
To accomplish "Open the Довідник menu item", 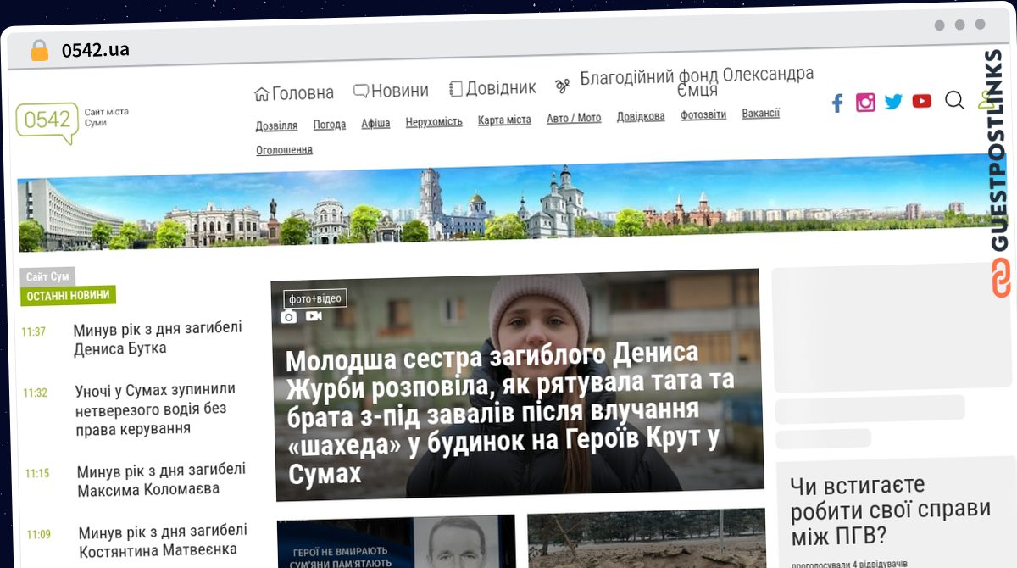I will 492,88.
